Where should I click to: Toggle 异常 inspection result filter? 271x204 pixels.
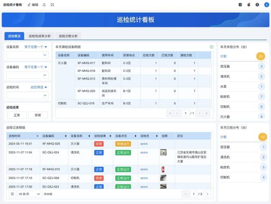tap(38, 115)
